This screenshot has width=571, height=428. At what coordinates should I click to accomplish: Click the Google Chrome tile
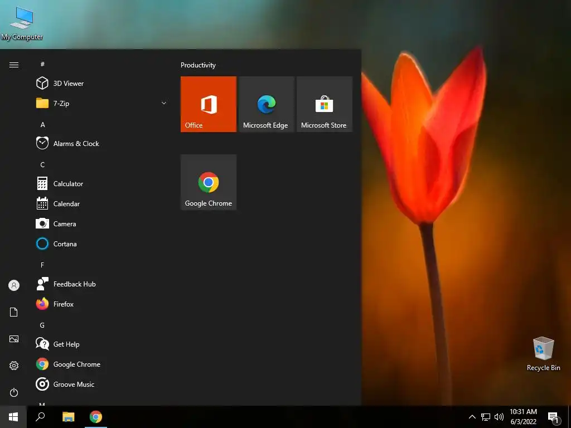click(209, 182)
